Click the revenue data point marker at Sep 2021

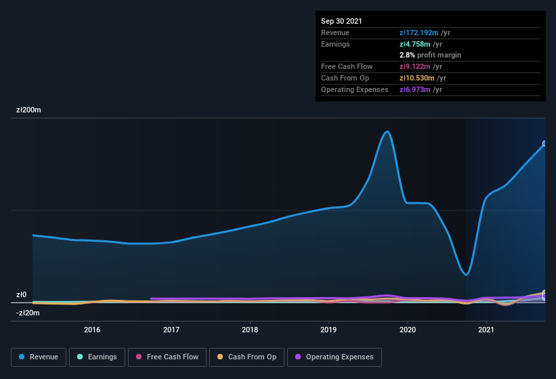(544, 143)
